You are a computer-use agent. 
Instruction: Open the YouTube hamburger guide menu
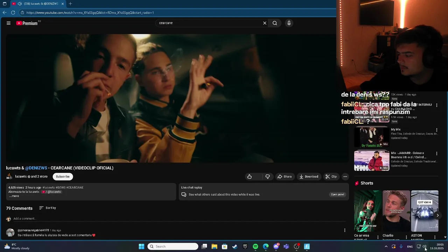click(8, 23)
